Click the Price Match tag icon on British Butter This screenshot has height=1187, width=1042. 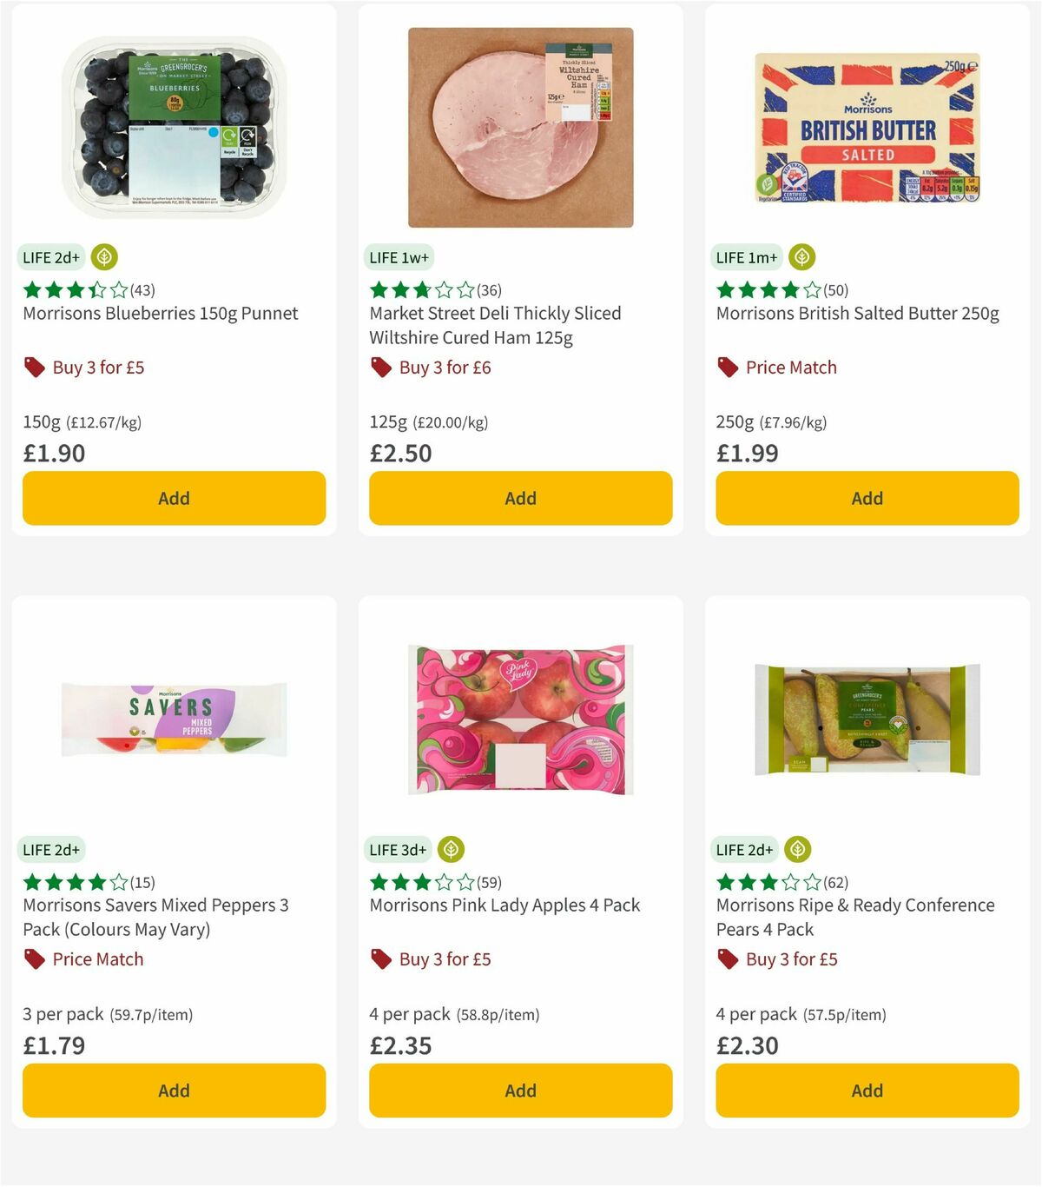tap(726, 368)
